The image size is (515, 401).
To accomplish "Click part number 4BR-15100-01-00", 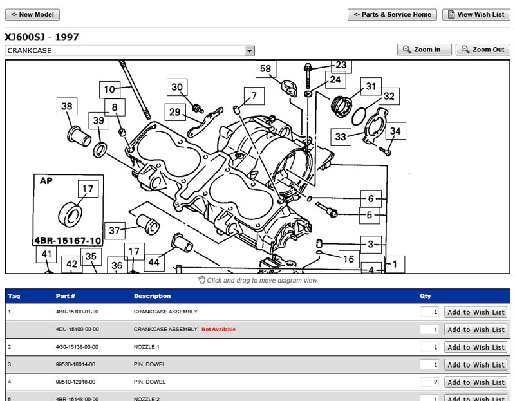I will [77, 312].
